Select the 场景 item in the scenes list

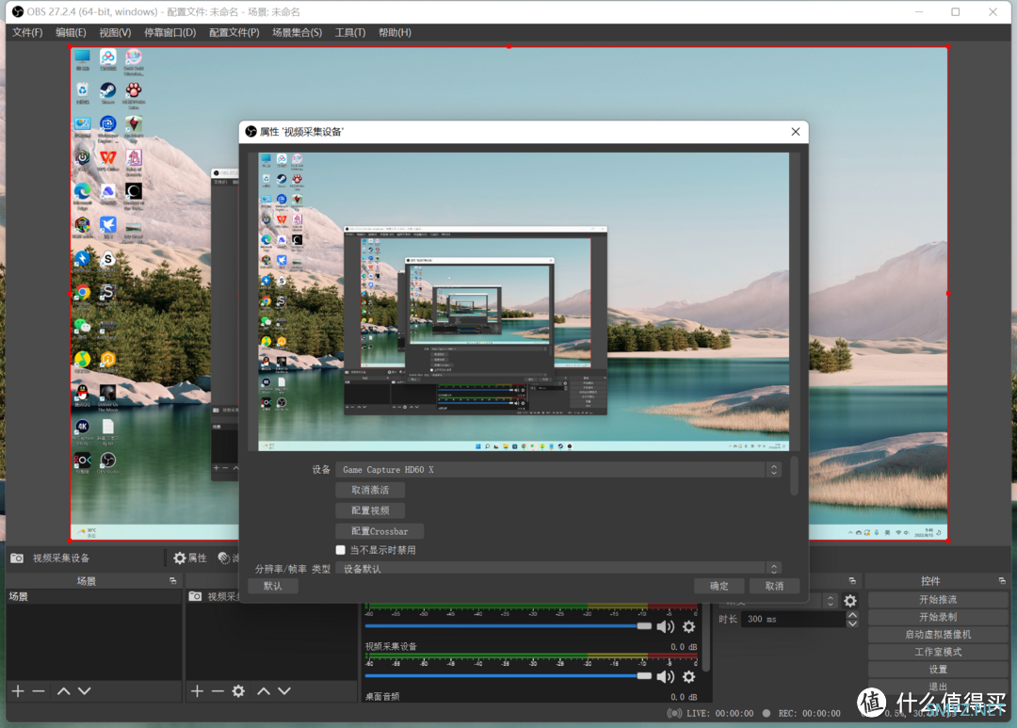point(94,596)
